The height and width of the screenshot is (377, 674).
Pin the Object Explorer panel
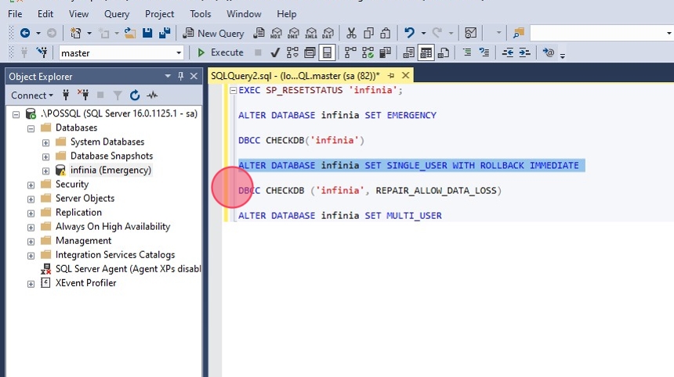[x=180, y=76]
